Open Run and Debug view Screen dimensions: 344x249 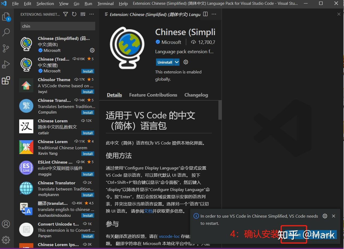tap(6, 64)
